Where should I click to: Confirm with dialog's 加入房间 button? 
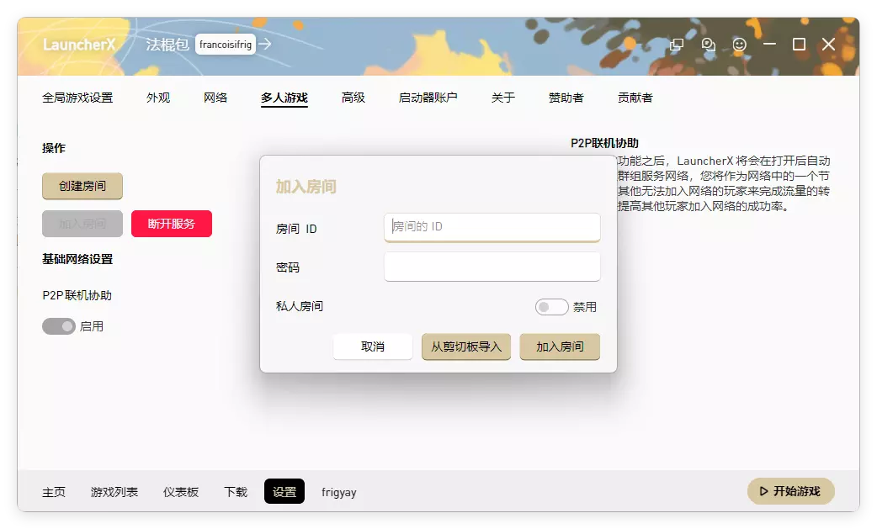(560, 346)
